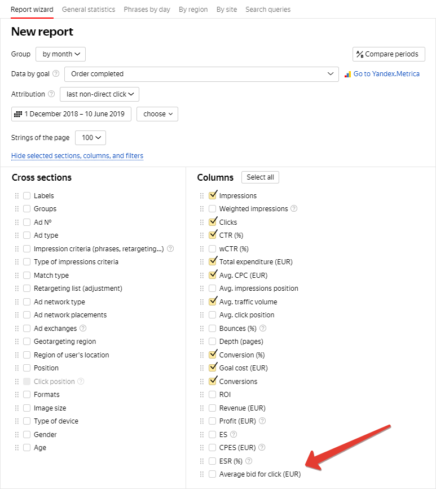
Task: Switch to the General statistics tab
Action: coord(89,10)
